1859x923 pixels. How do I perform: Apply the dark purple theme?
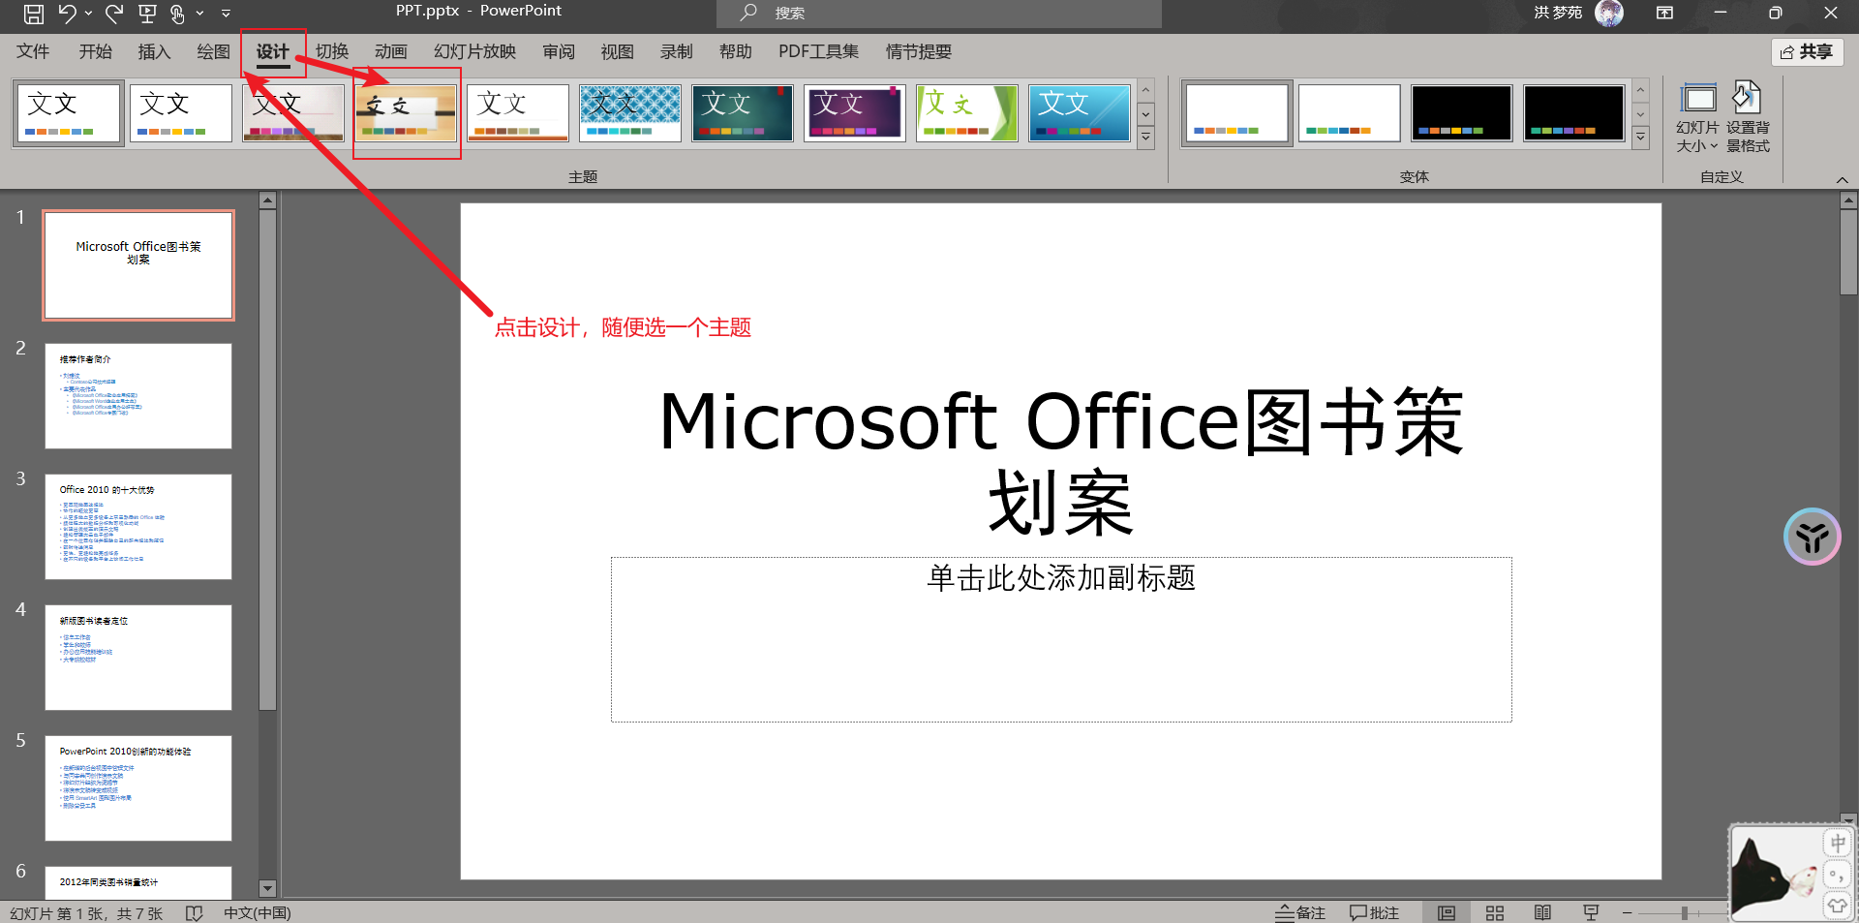pos(855,113)
